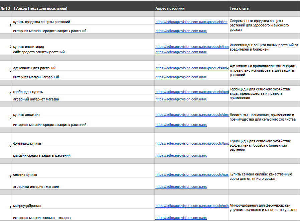Follow the products/des link for десикант
Viewport: 300px width, 221px height.
click(192, 115)
